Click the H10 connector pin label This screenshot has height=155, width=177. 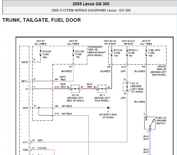click(x=123, y=67)
